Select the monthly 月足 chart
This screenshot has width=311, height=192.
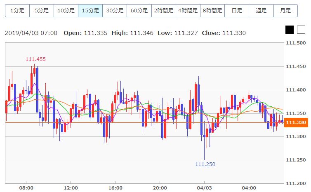[285, 11]
